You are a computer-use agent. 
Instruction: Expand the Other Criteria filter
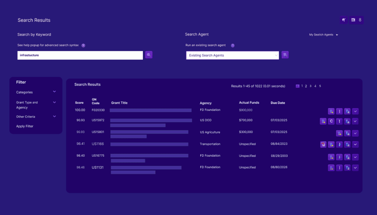(54, 117)
